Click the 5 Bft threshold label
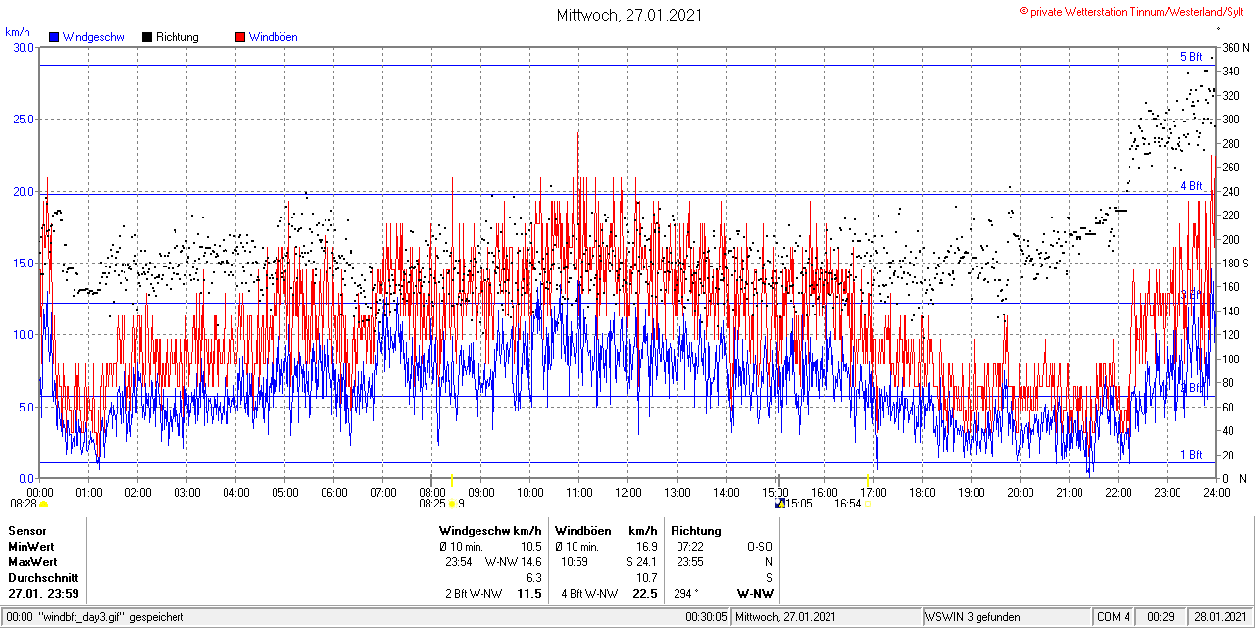 click(x=1191, y=57)
